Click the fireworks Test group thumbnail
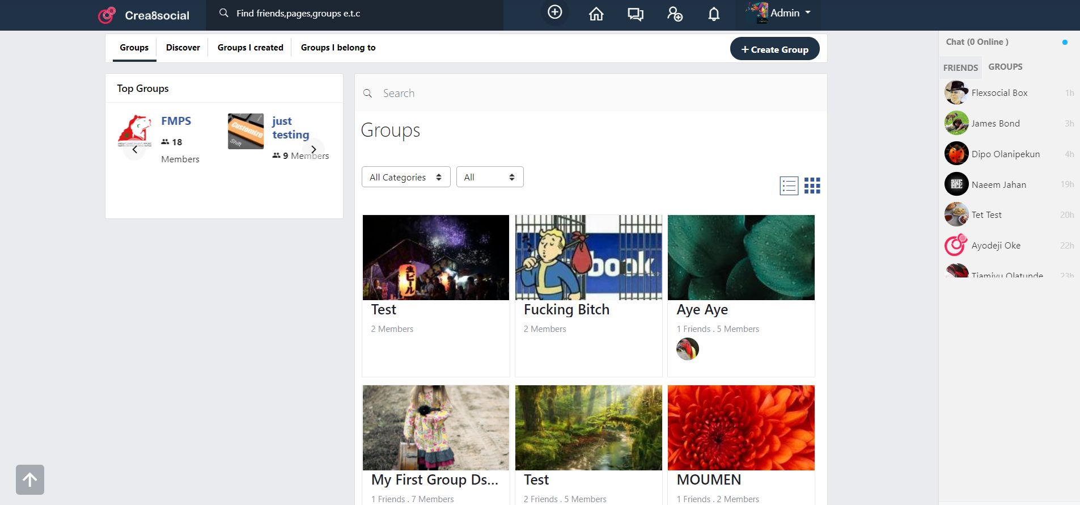Screen dimensions: 1080x505 [x=436, y=258]
